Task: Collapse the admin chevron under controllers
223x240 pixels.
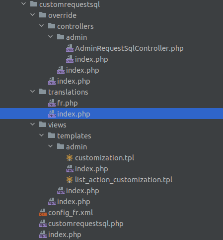Action: pyautogui.click(x=51, y=36)
